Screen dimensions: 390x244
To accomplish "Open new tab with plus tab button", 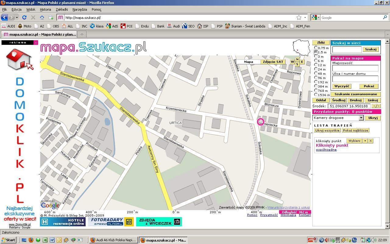I will click(x=82, y=34).
